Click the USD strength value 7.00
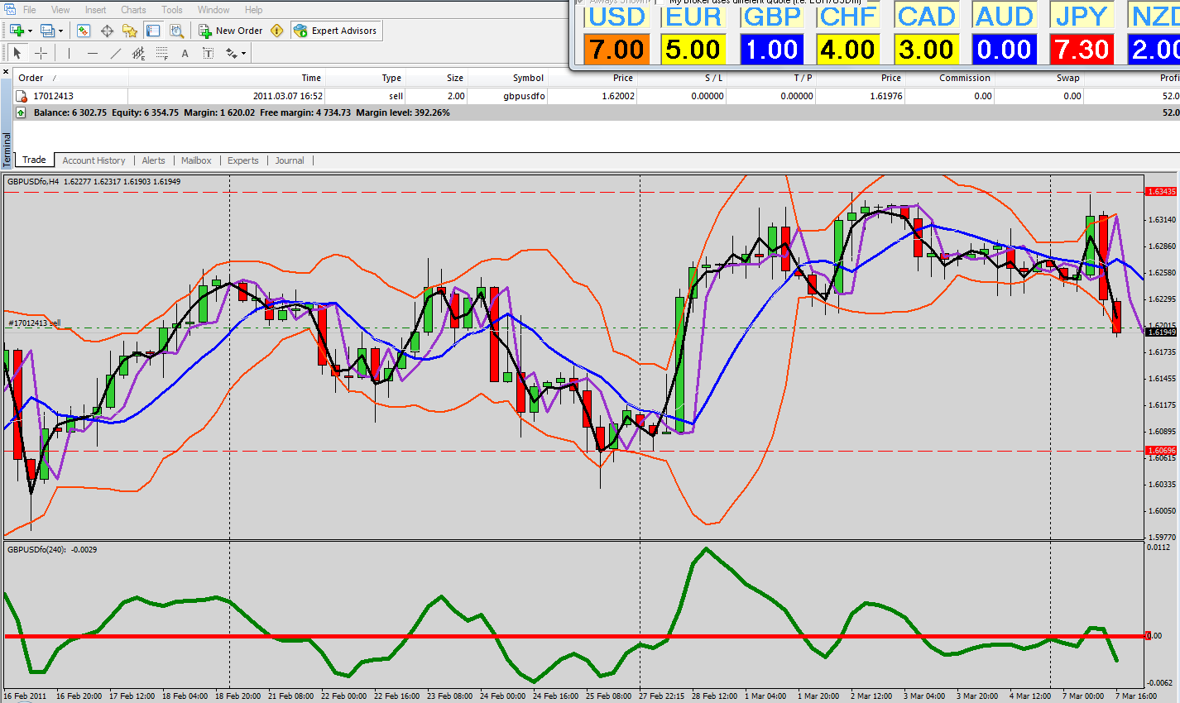 point(616,49)
